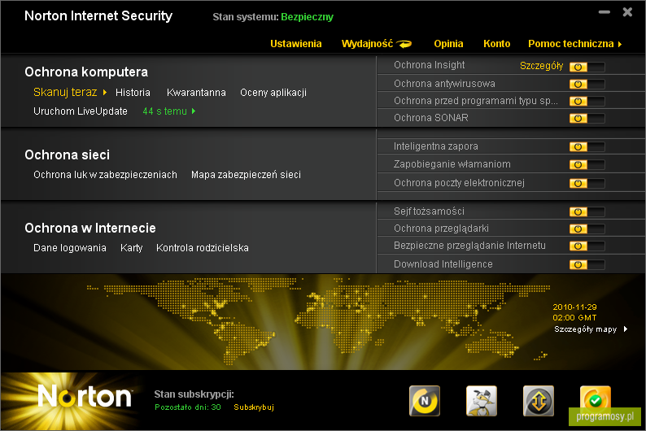
Task: Open Oceny aplikacji link
Action: pos(273,93)
